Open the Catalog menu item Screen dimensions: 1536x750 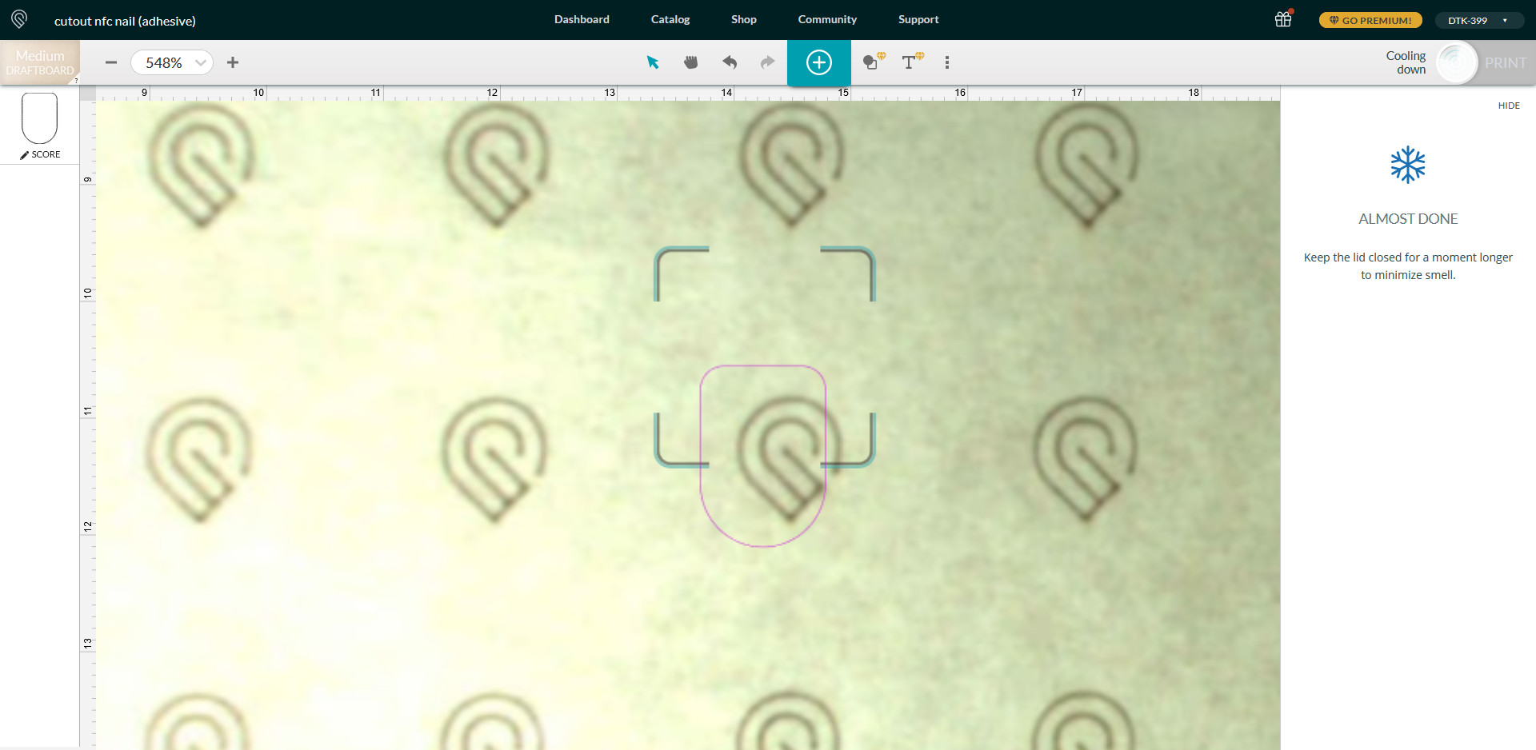[x=670, y=19]
